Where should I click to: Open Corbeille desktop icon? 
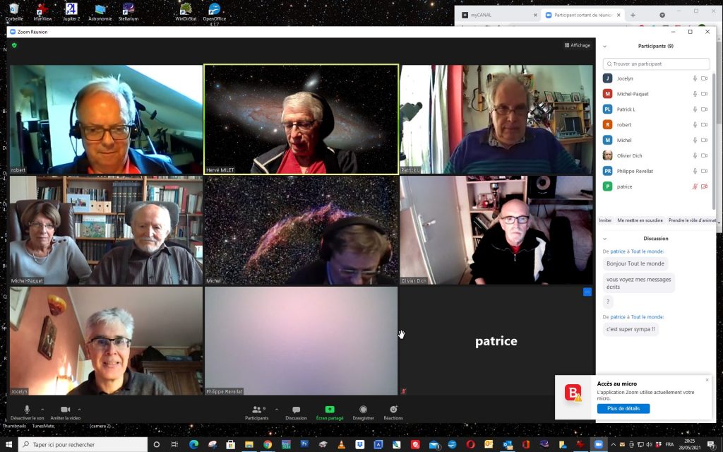[14, 12]
